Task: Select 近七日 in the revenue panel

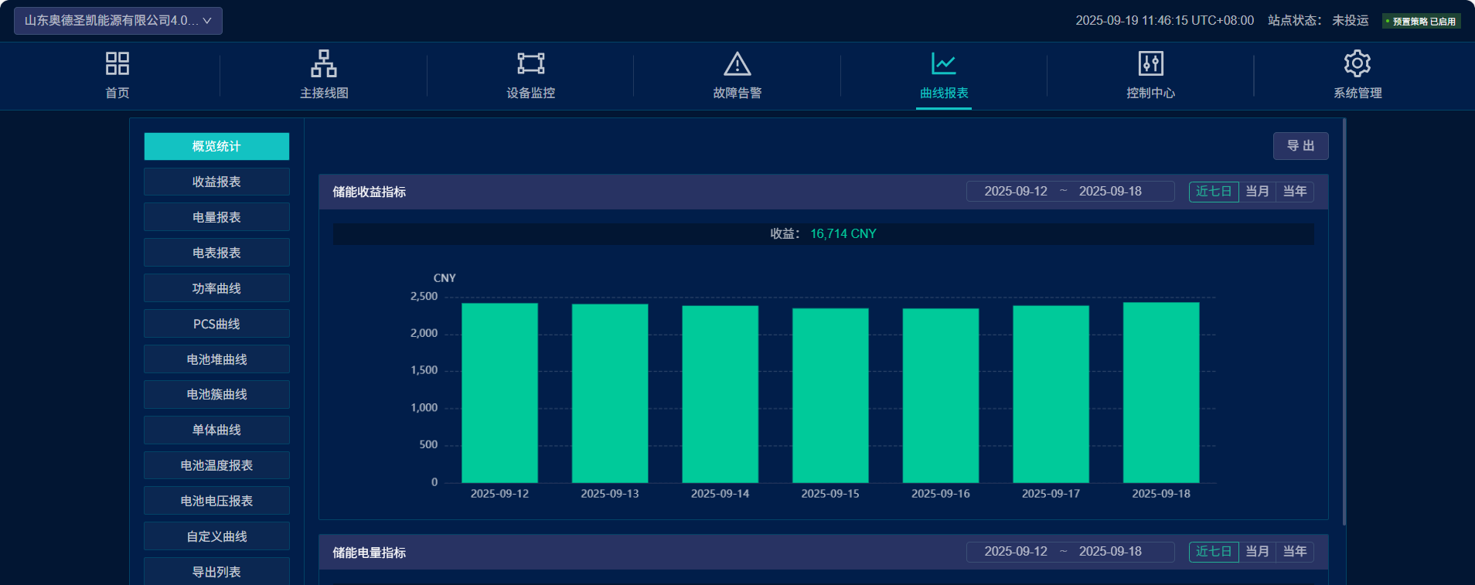Action: (1213, 192)
